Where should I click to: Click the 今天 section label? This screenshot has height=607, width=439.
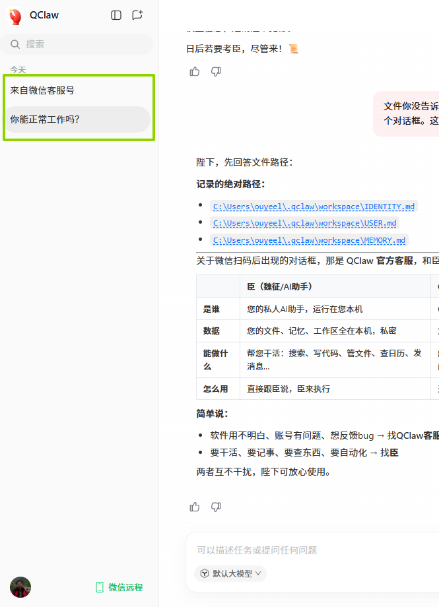point(18,70)
